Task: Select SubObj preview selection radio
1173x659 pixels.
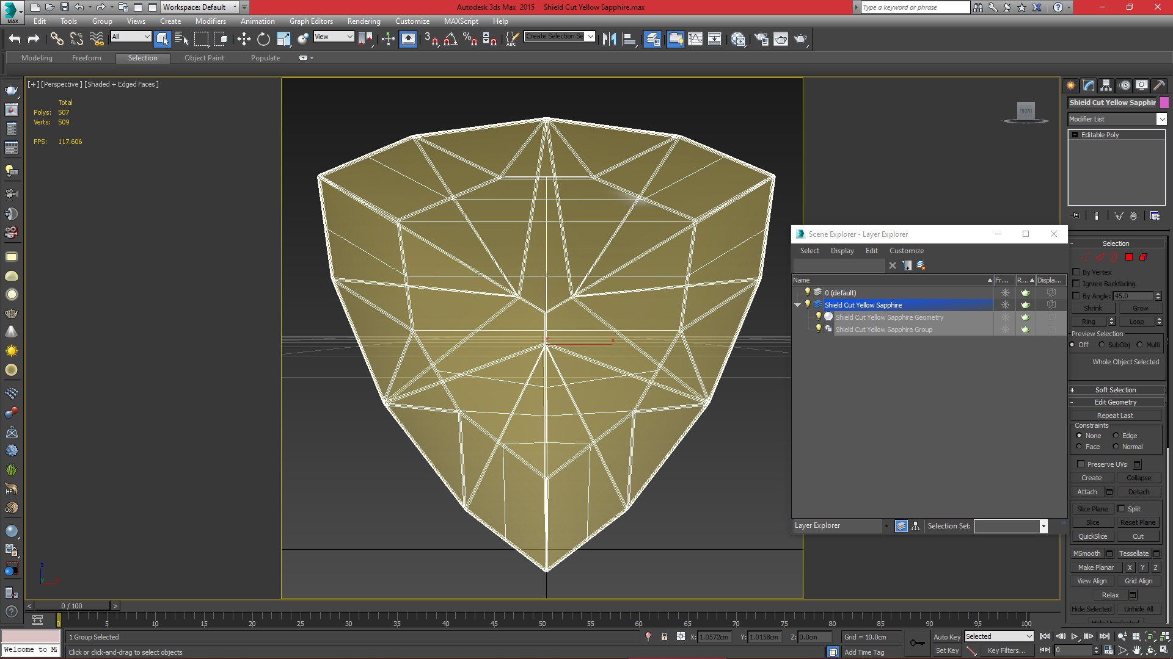Action: coord(1102,345)
